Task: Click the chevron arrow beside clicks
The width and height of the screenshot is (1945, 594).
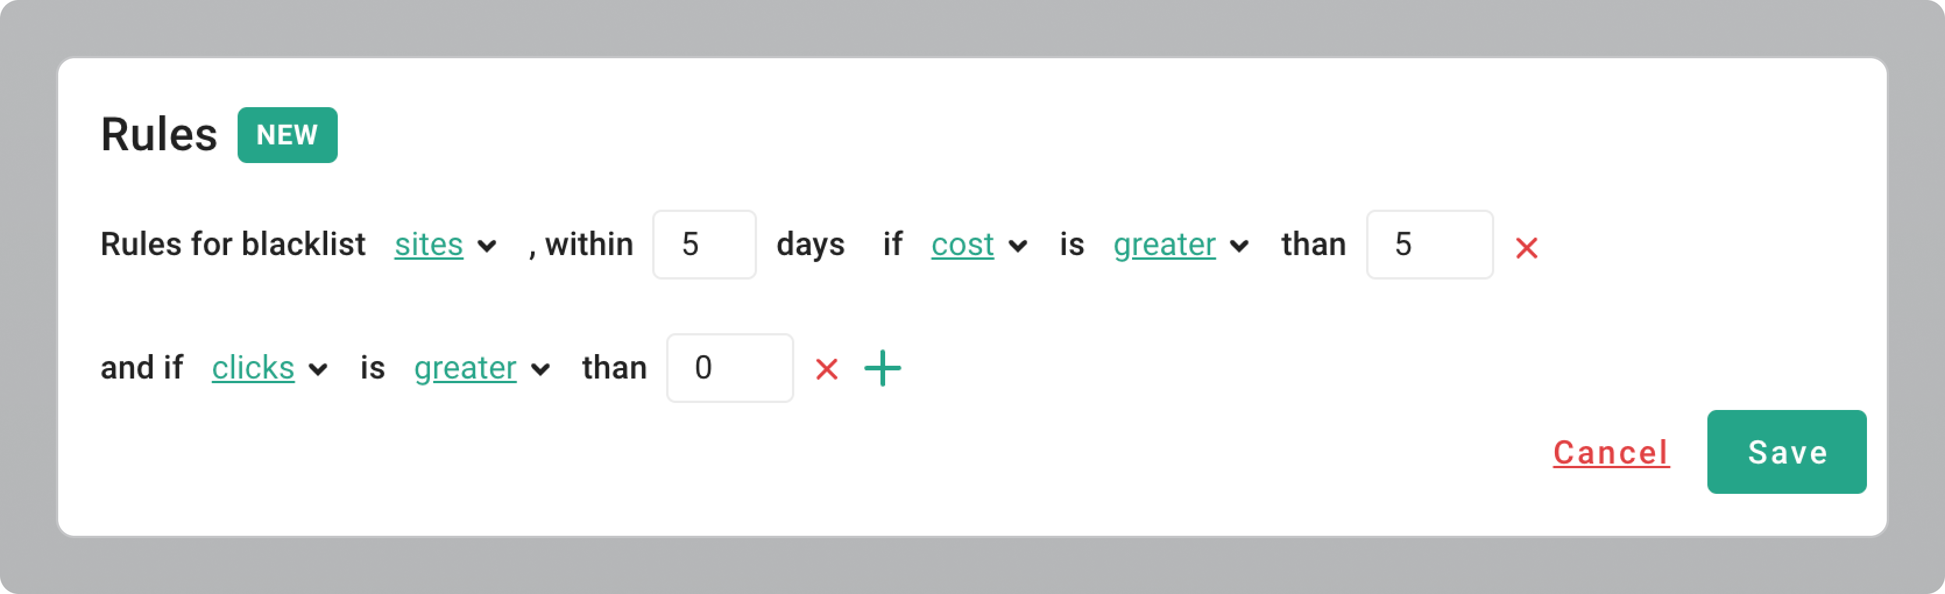Action: pyautogui.click(x=319, y=370)
